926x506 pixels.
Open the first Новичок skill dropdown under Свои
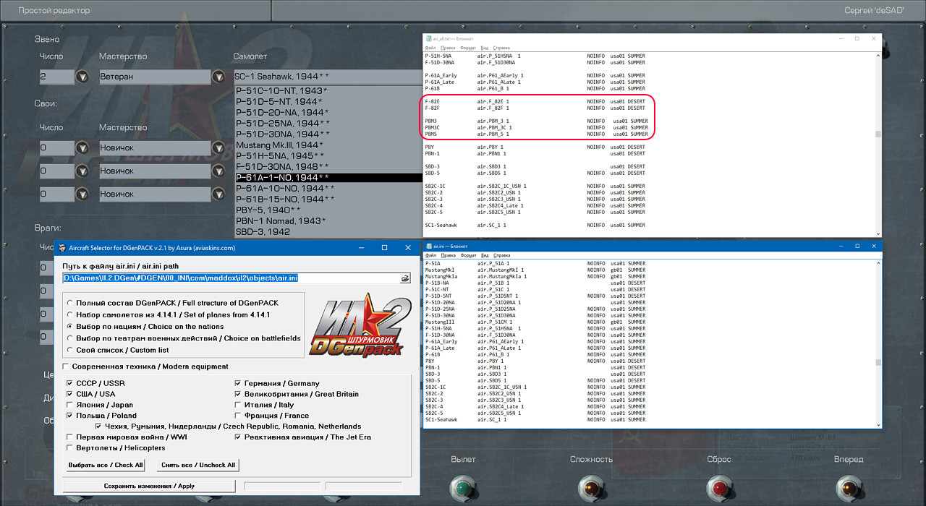coord(218,148)
